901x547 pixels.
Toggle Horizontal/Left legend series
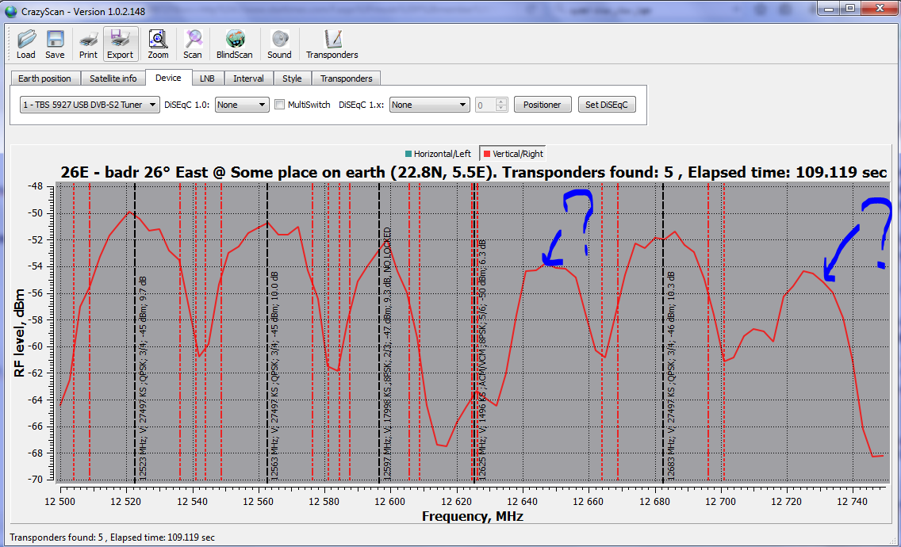[437, 154]
